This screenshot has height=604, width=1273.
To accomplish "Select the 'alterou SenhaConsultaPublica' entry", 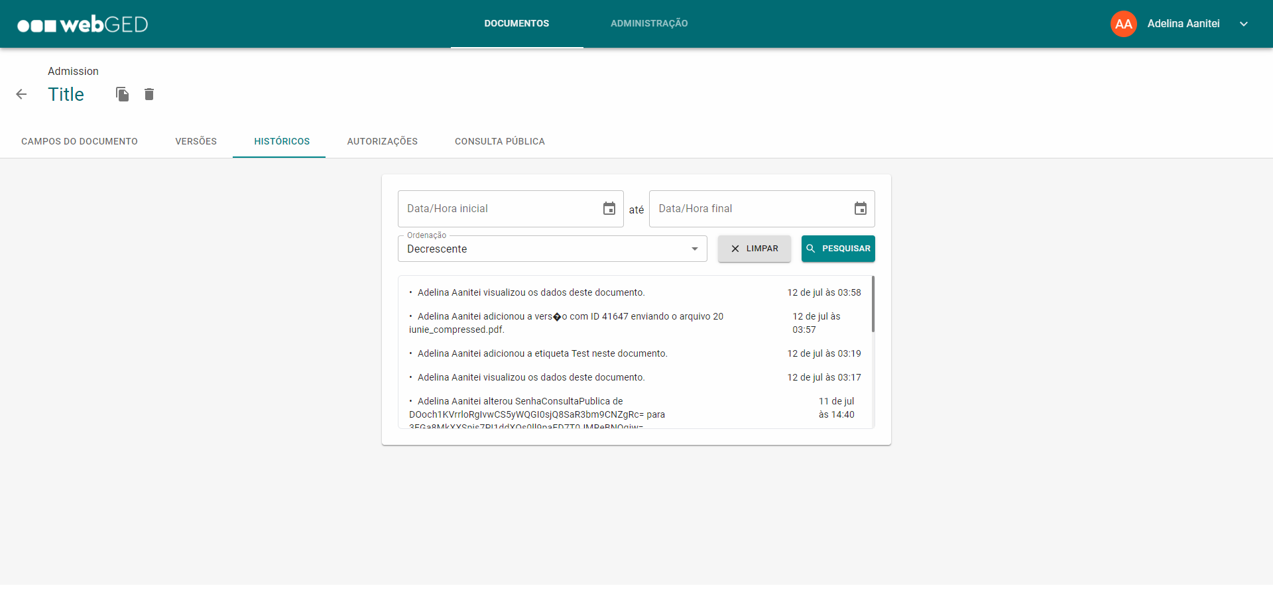I will pyautogui.click(x=635, y=412).
